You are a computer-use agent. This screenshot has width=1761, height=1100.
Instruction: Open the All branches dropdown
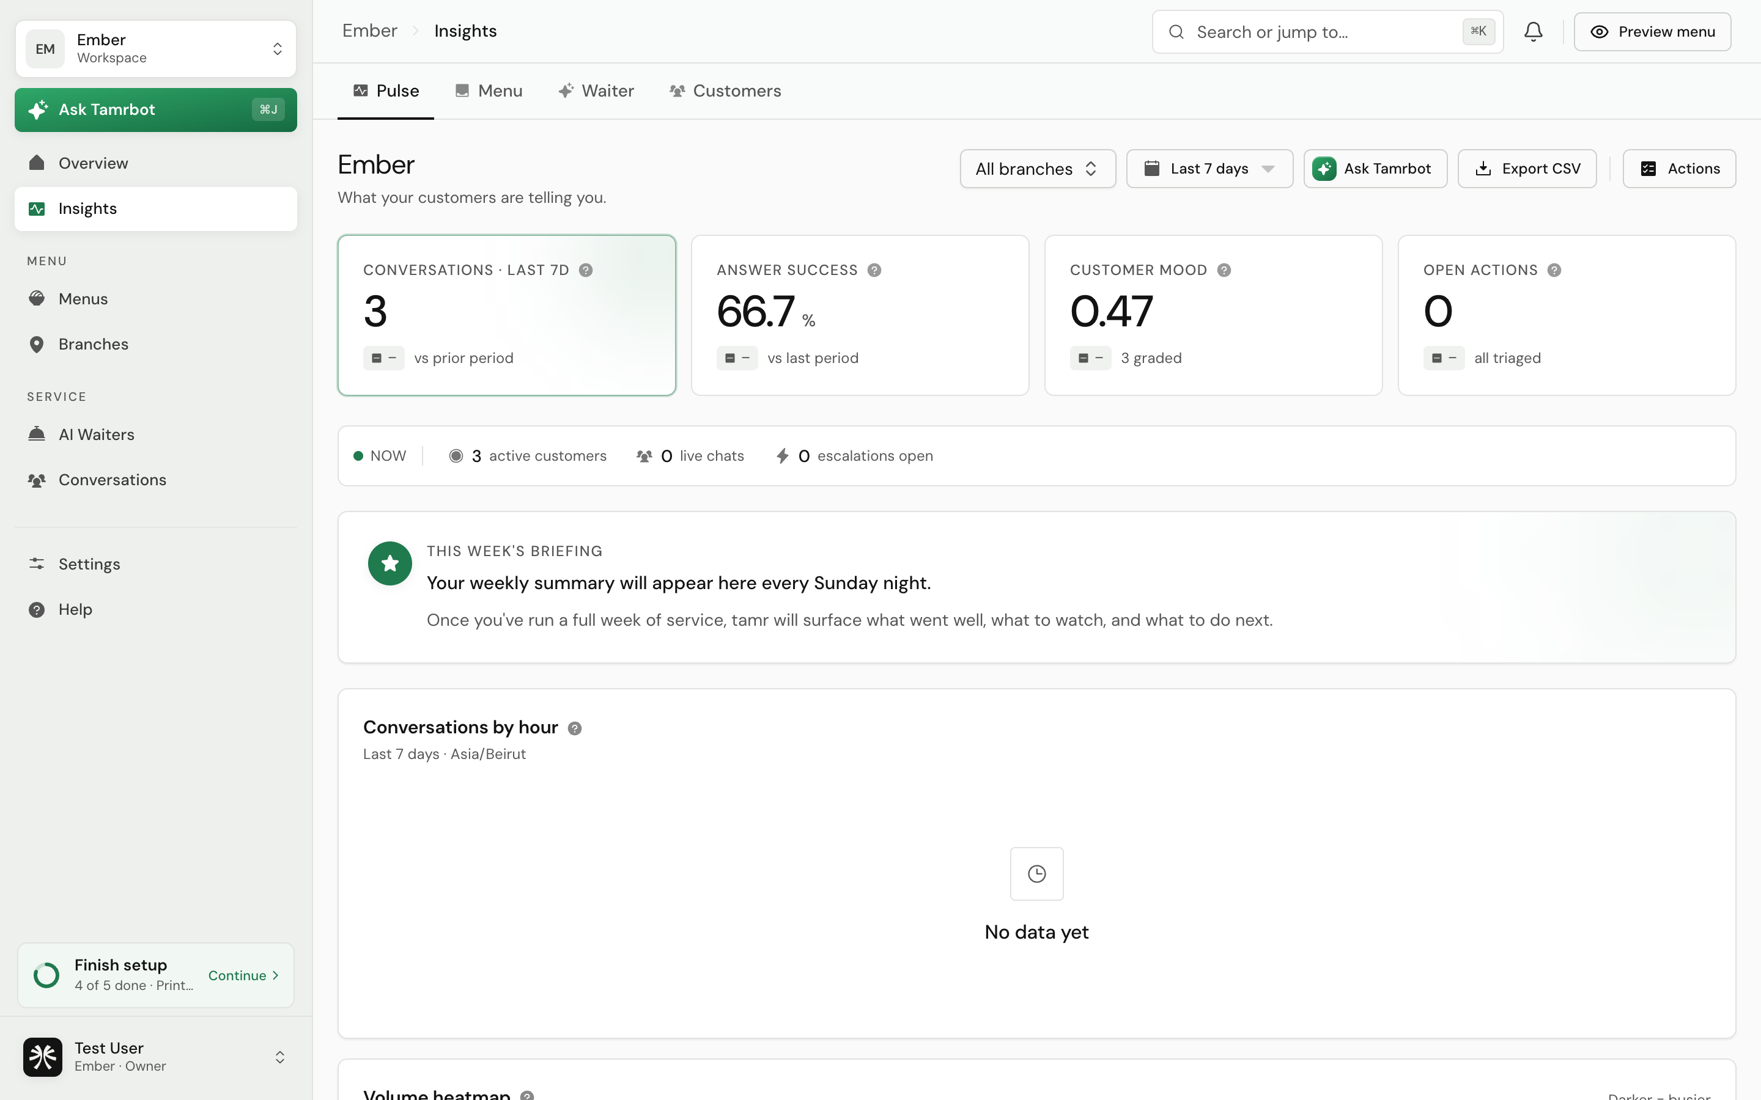pyautogui.click(x=1038, y=169)
